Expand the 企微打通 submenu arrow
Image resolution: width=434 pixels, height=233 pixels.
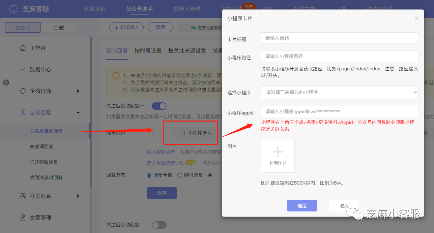pos(78,91)
